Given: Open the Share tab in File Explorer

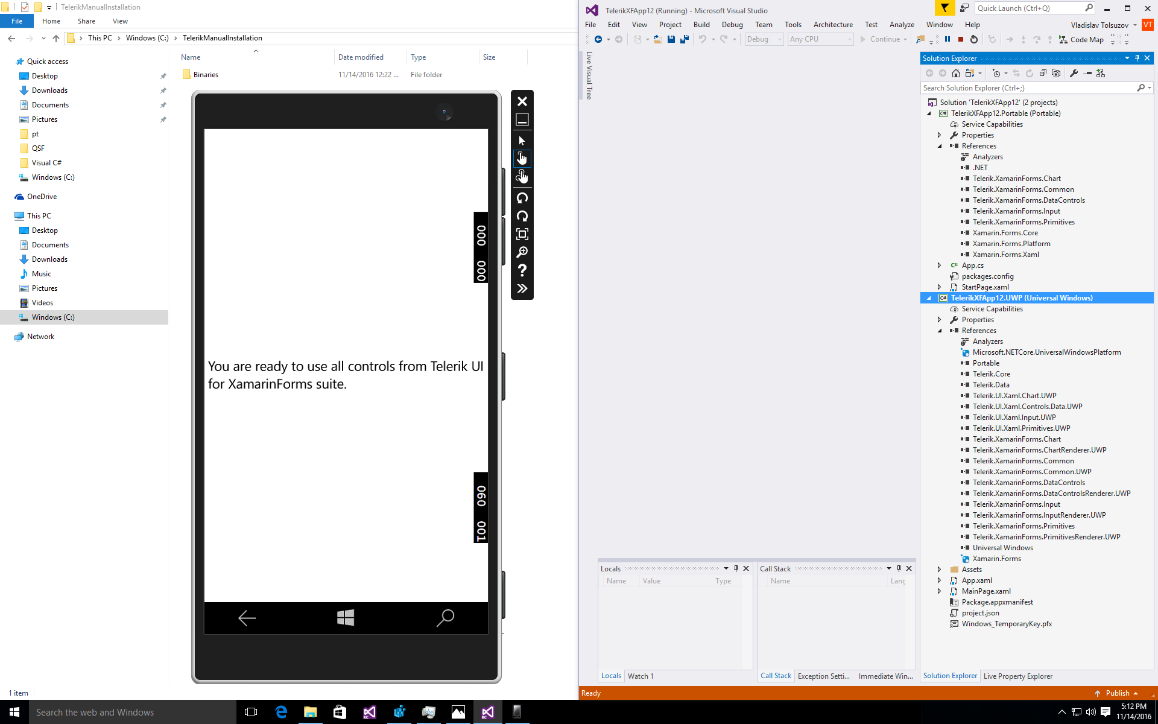Looking at the screenshot, I should coord(86,21).
